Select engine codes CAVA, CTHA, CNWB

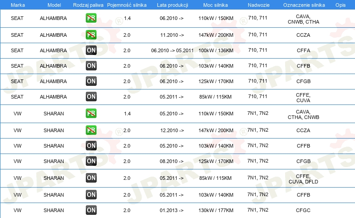[303, 114]
